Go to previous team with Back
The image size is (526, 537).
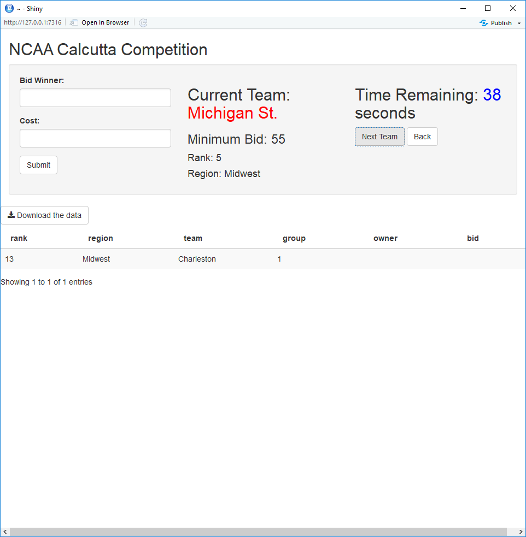click(x=422, y=137)
